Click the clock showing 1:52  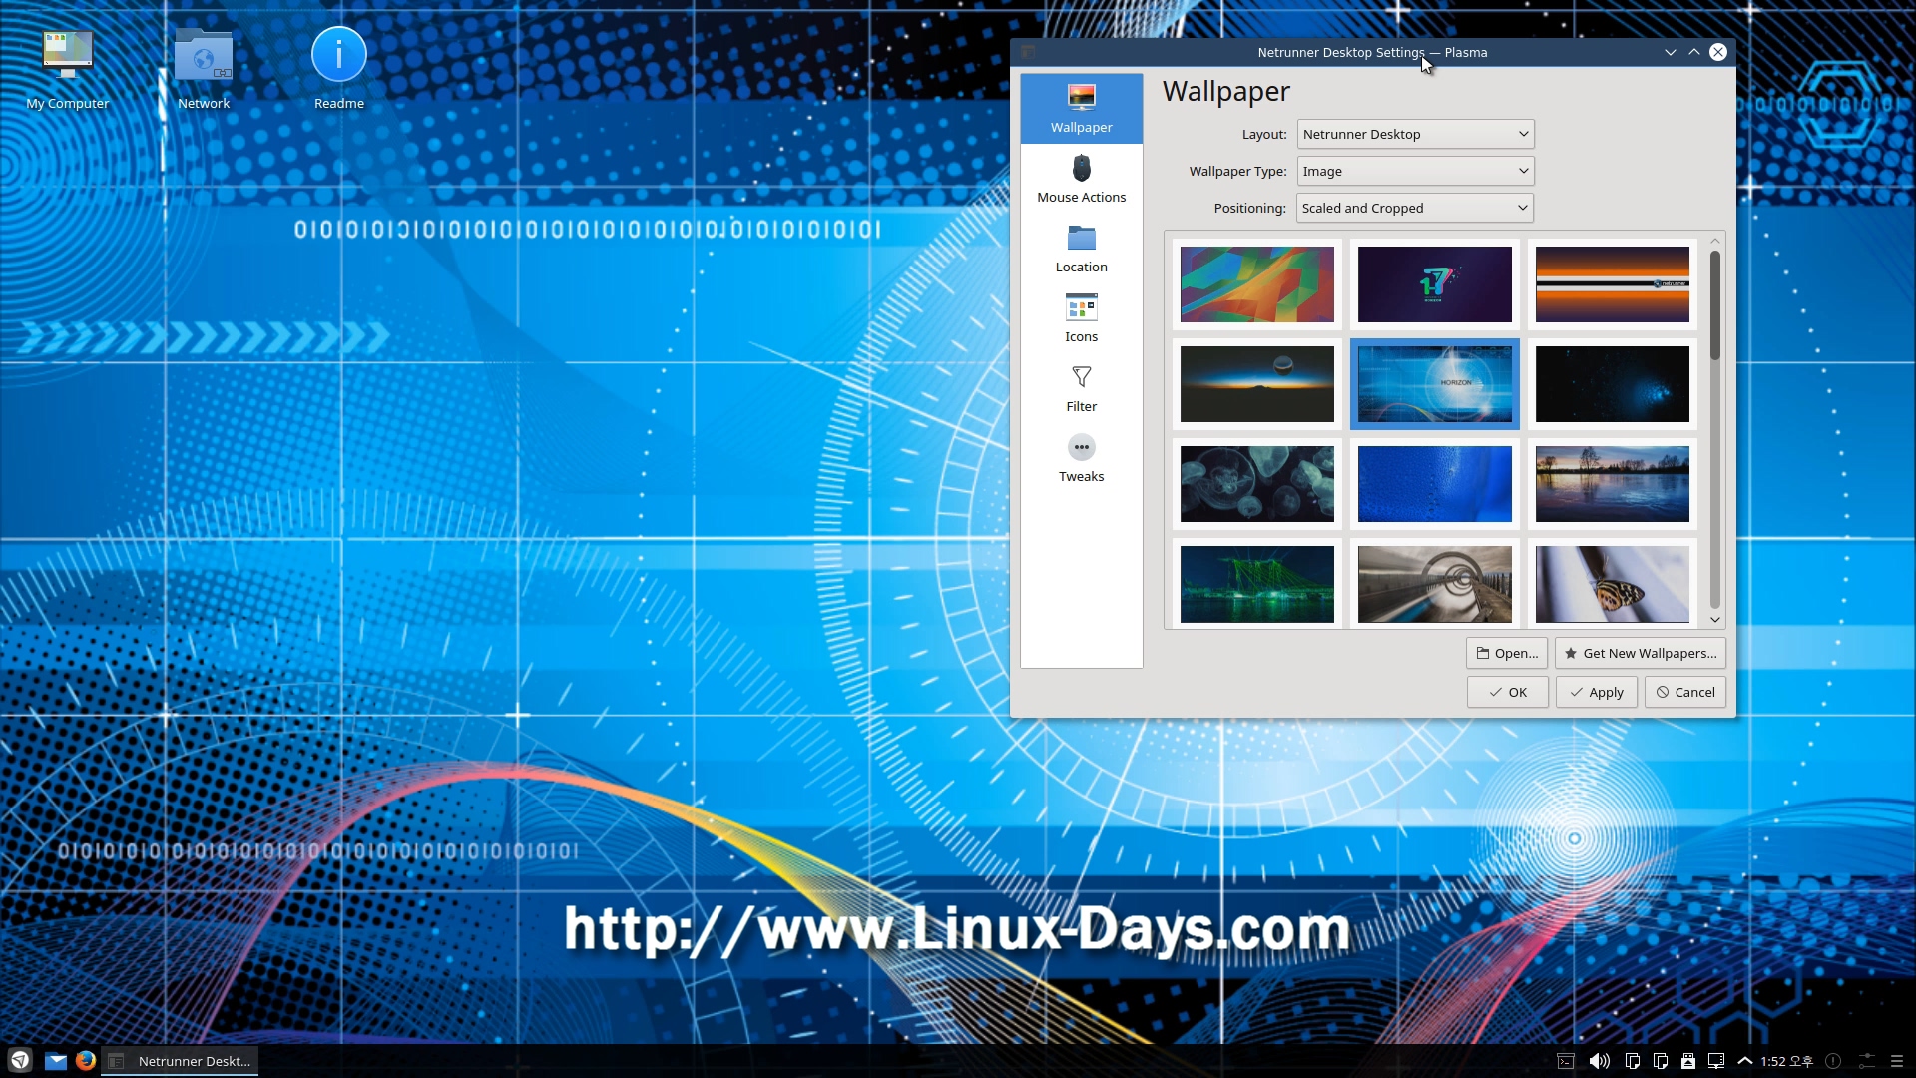pos(1786,1061)
